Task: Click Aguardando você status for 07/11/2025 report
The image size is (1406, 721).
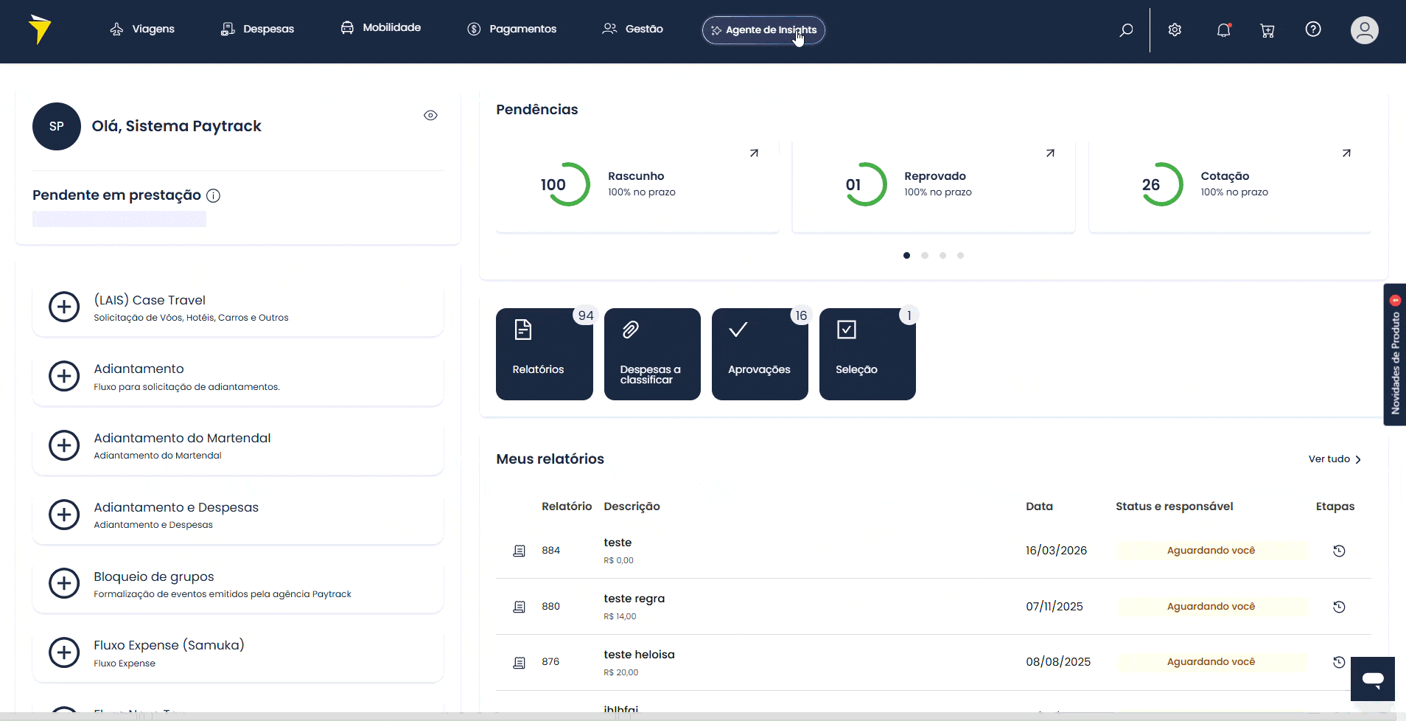Action: pos(1211,607)
